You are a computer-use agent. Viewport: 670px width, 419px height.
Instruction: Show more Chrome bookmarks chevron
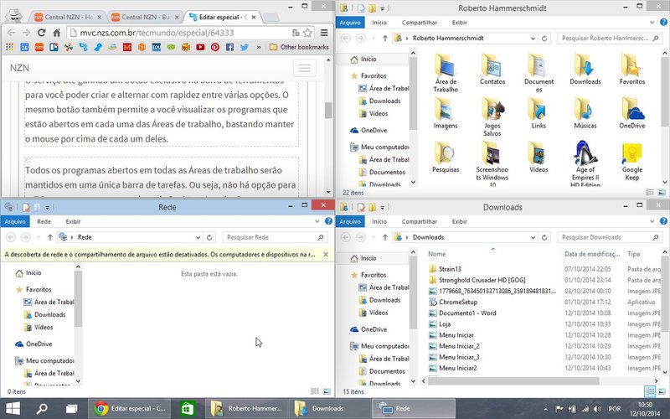pyautogui.click(x=259, y=47)
